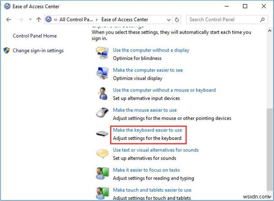Click the Ease of Access icon in address bar
274x201 pixels.
click(x=48, y=19)
